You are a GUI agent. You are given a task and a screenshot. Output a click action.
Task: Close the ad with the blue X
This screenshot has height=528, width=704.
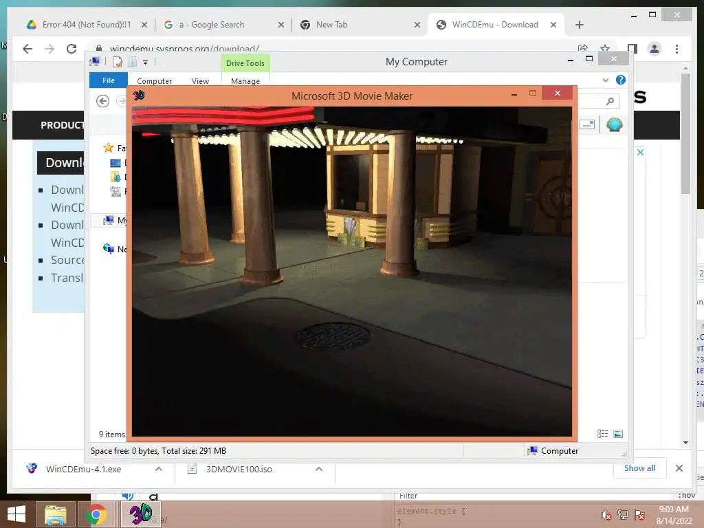tap(640, 152)
